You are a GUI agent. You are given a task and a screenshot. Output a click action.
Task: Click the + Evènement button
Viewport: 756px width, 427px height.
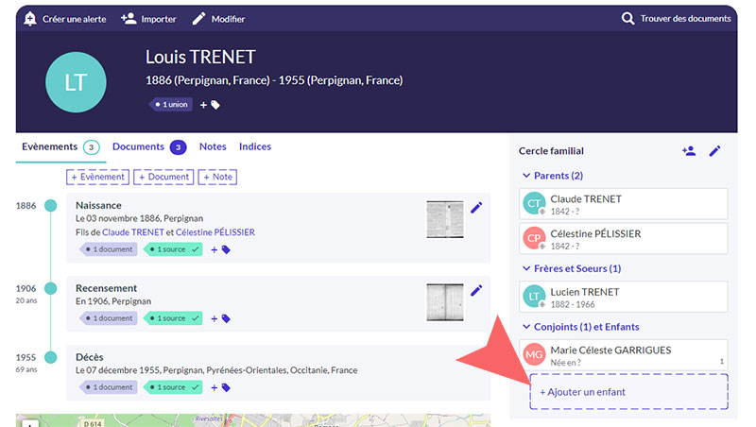[97, 177]
